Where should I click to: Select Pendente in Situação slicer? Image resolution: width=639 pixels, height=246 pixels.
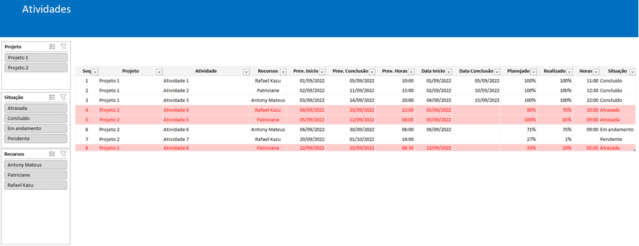click(x=36, y=138)
